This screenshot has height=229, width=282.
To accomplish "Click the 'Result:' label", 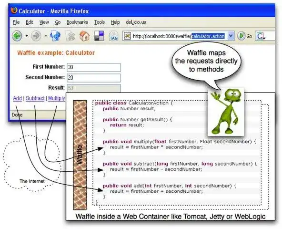I will (x=57, y=88).
